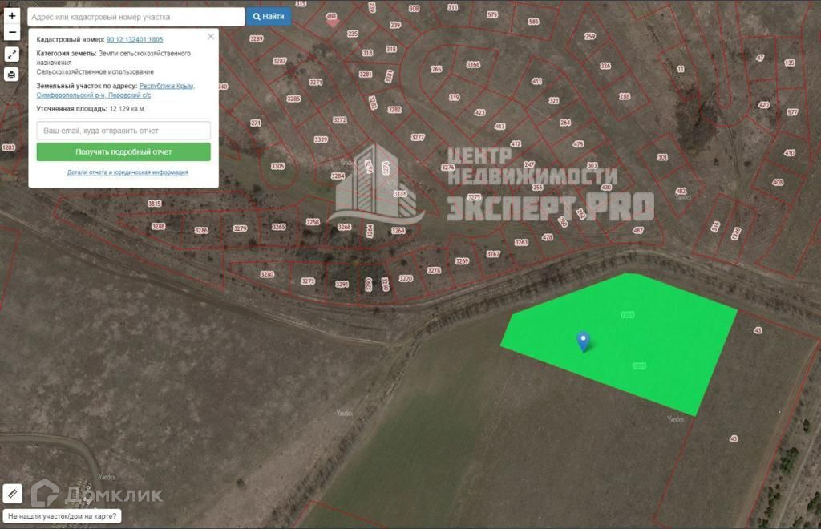Click Не нашли участок/дом на карте button
The width and height of the screenshot is (821, 529).
click(63, 516)
